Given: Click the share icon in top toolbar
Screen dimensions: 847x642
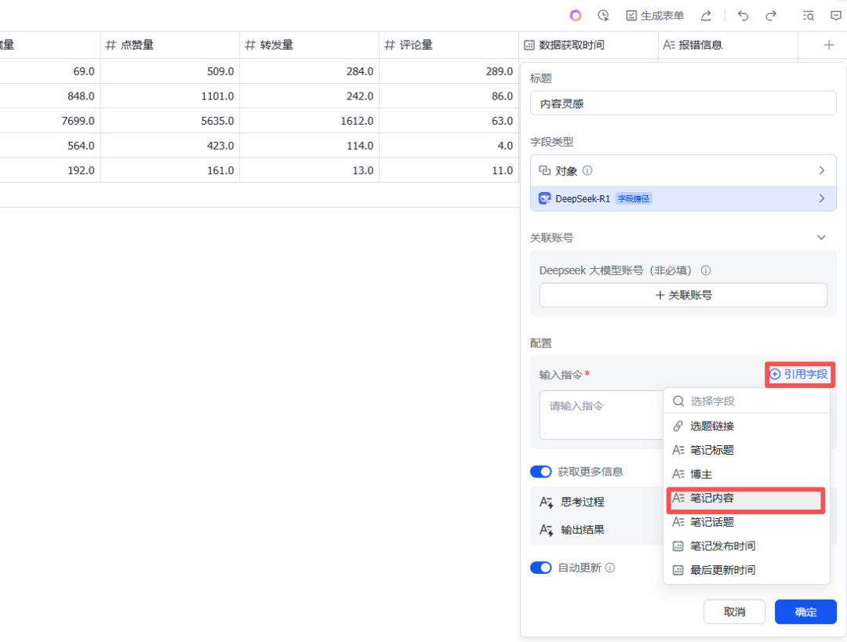Looking at the screenshot, I should click(705, 15).
